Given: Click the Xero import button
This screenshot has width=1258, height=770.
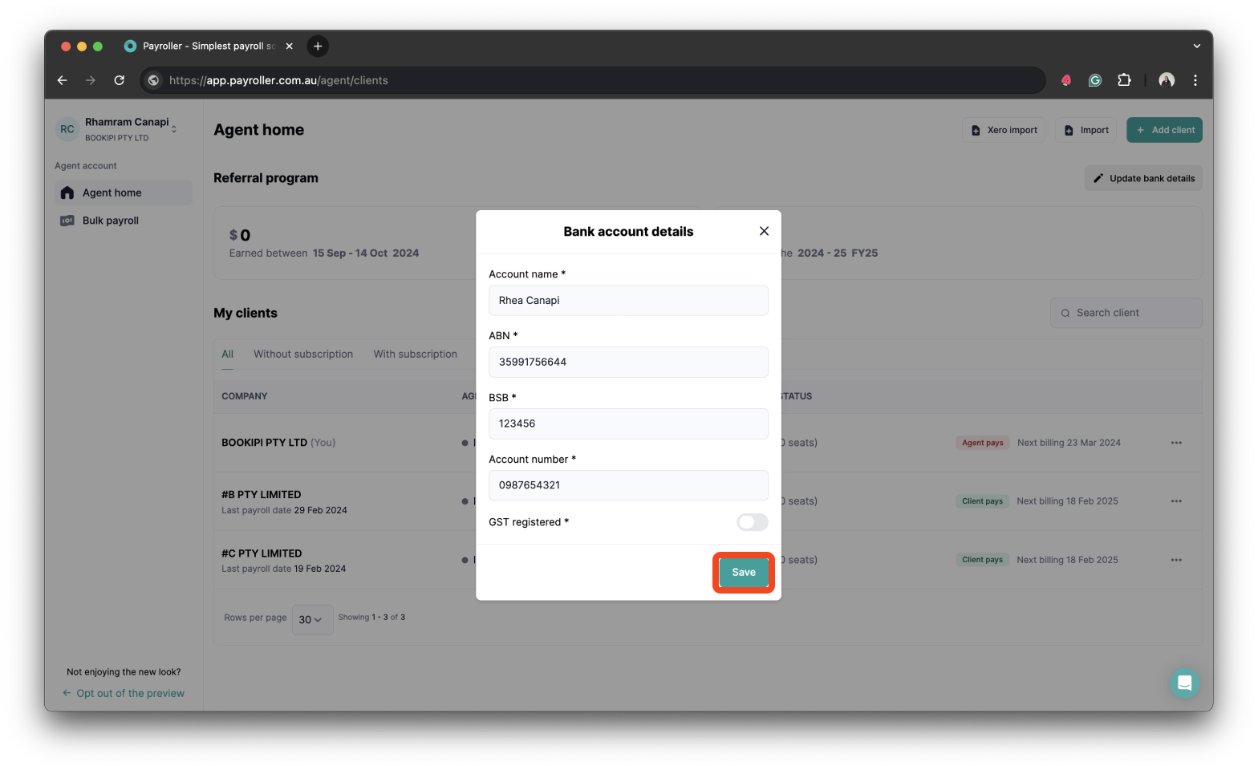Looking at the screenshot, I should click(x=1004, y=130).
